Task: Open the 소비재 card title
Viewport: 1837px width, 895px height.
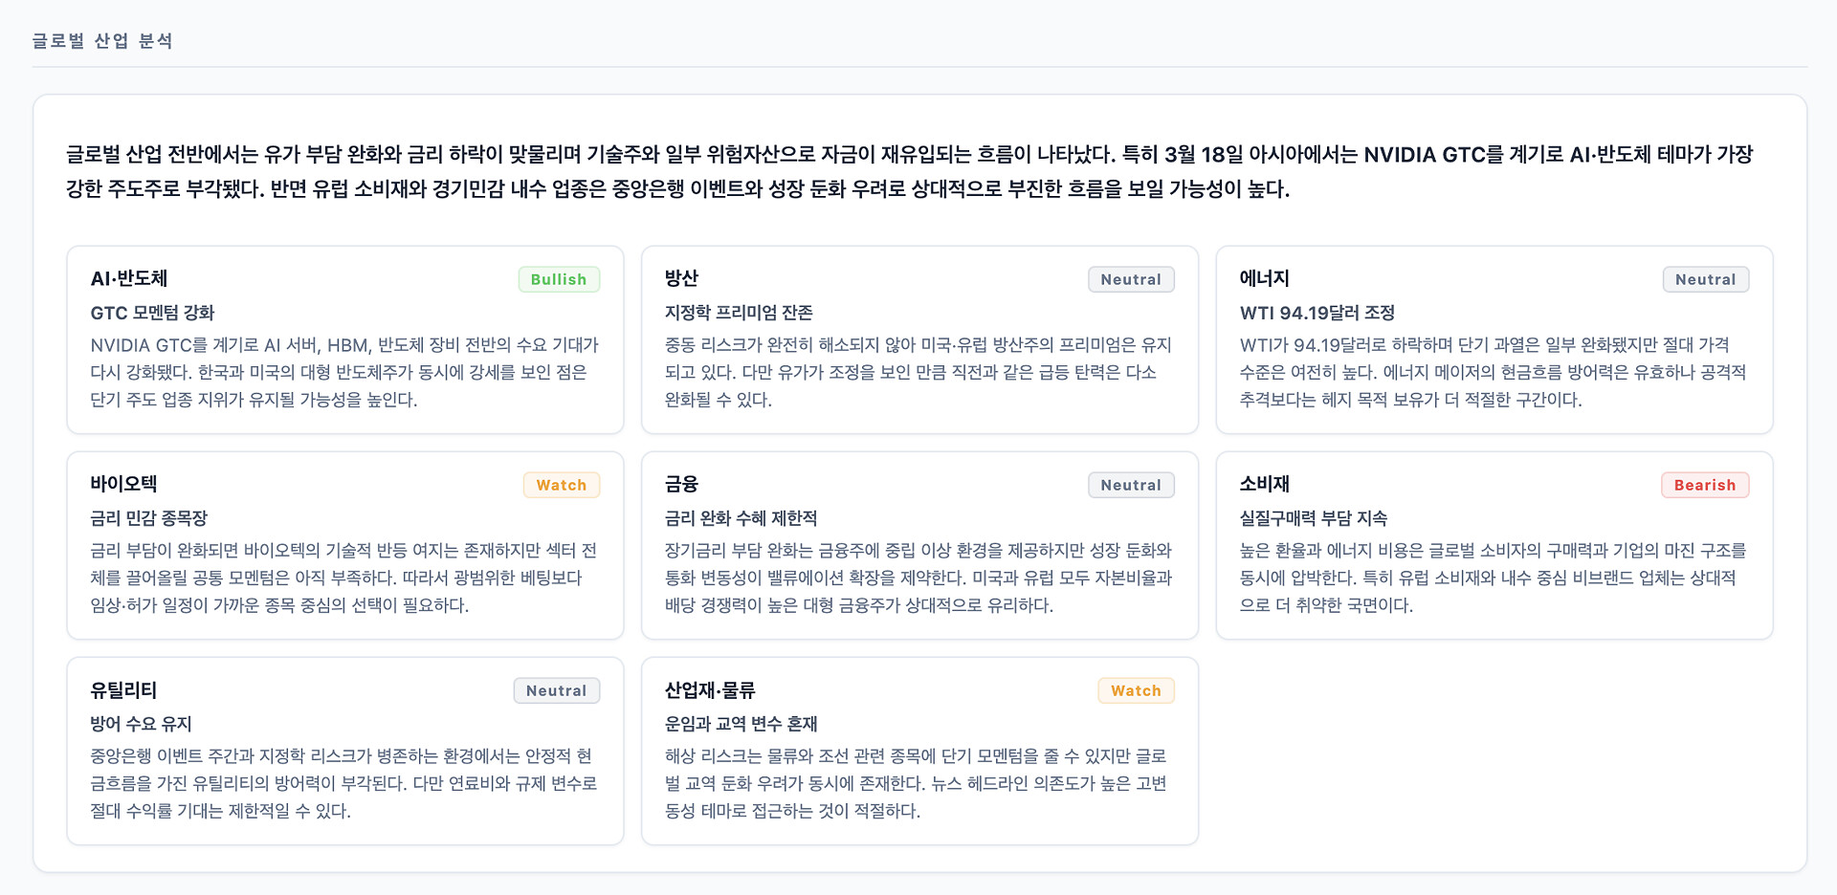Action: tap(1264, 484)
